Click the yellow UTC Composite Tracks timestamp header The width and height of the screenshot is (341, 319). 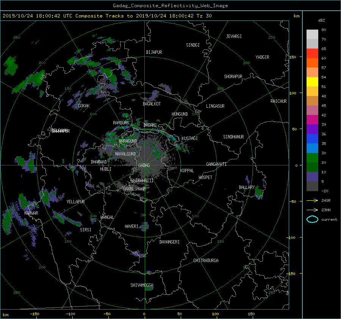tap(107, 16)
